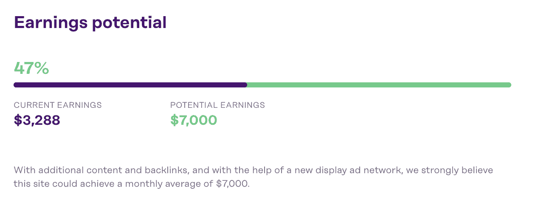The image size is (558, 208).
Task: Click where purple bar meets green bar
Action: 247,85
